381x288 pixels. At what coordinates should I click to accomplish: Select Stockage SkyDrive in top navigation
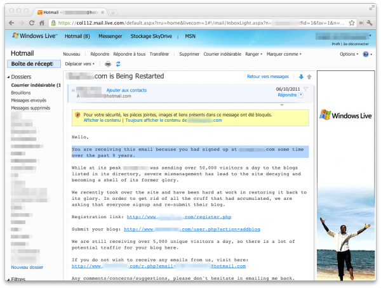point(156,36)
